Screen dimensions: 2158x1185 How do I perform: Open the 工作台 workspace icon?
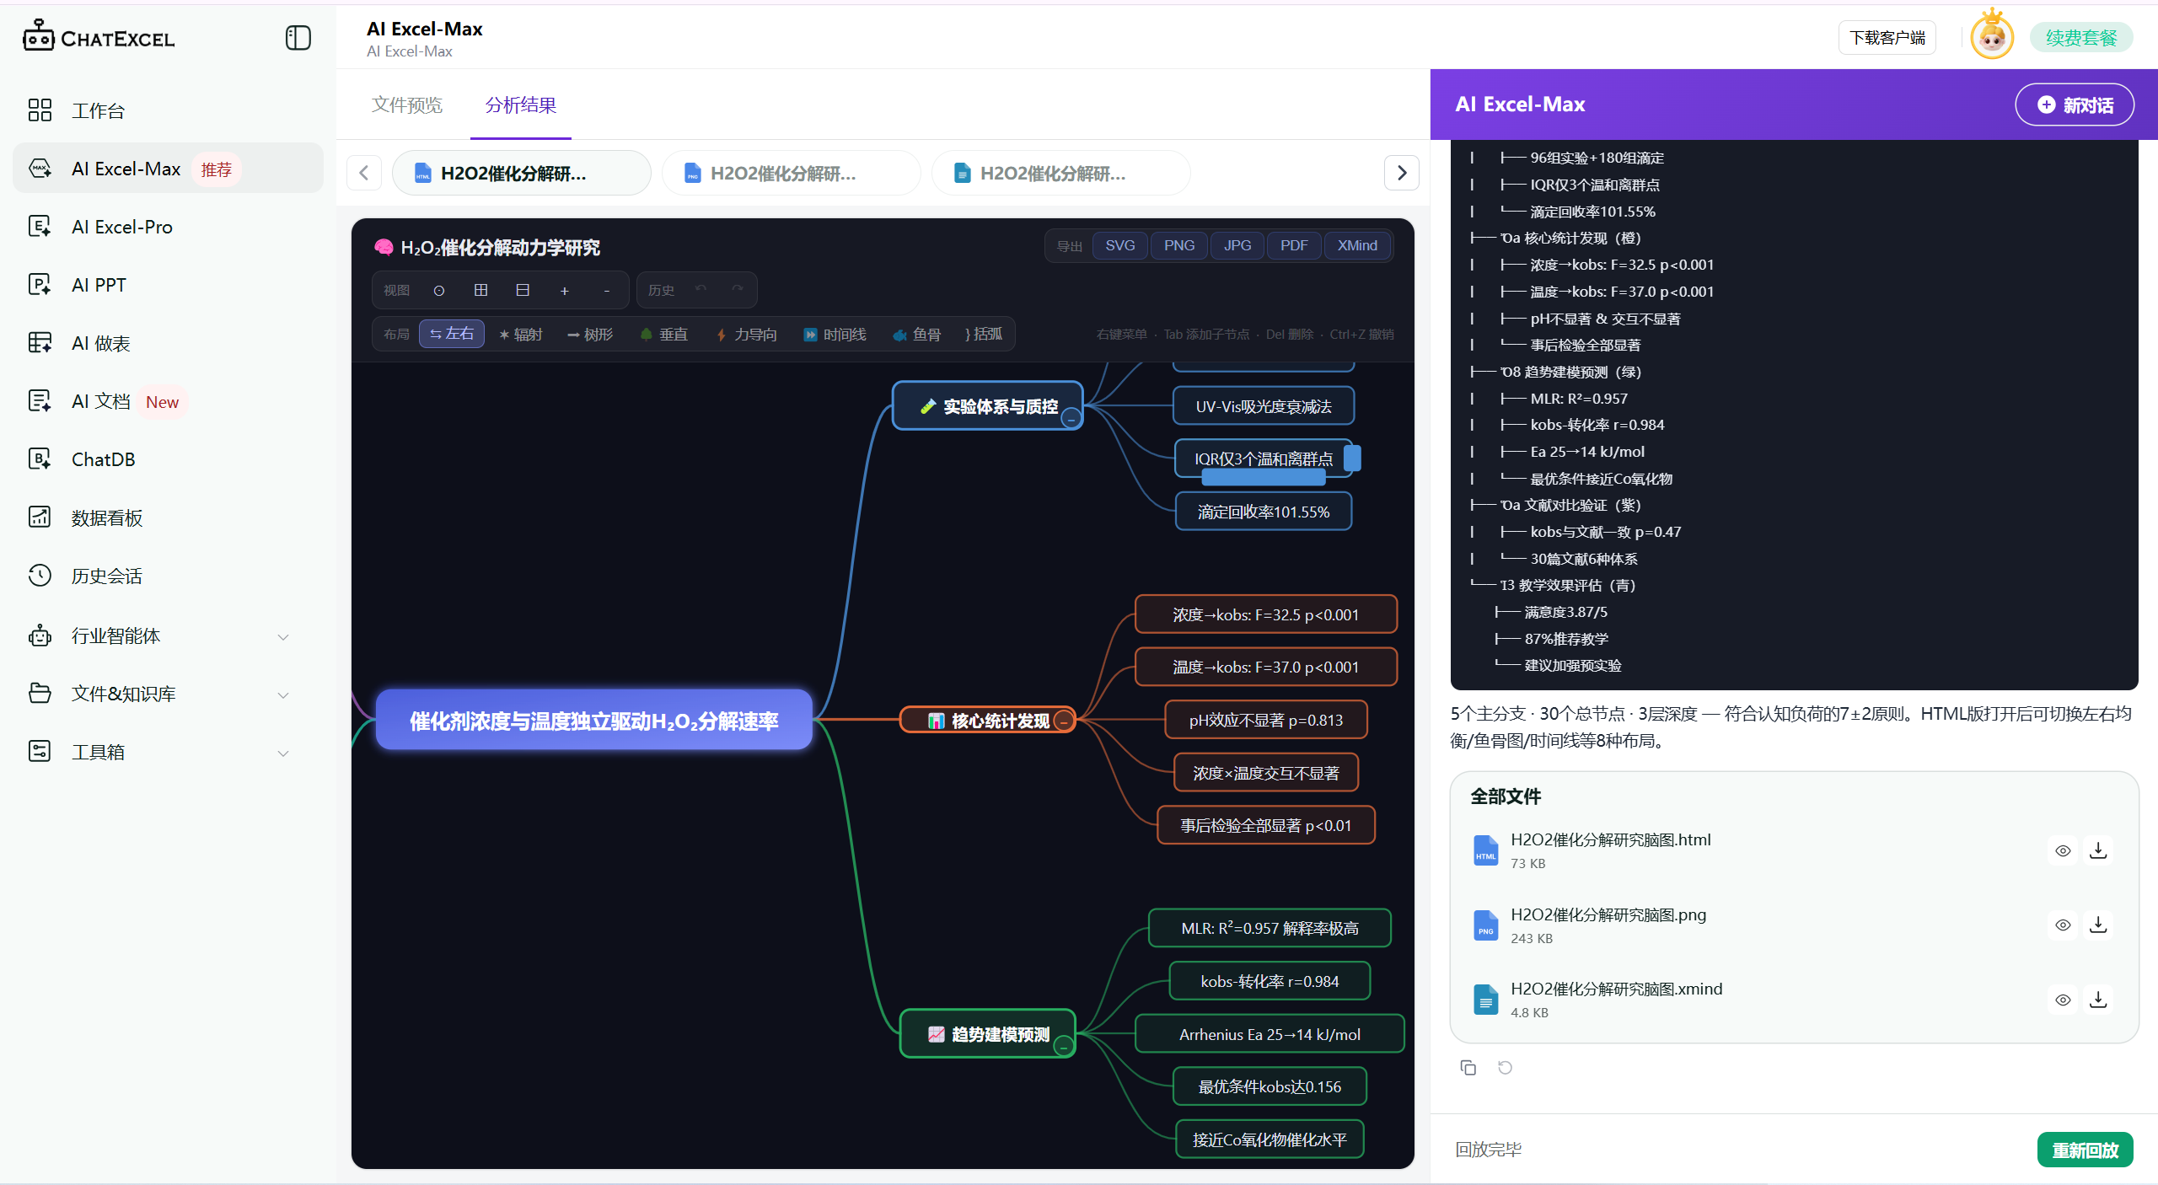40,110
